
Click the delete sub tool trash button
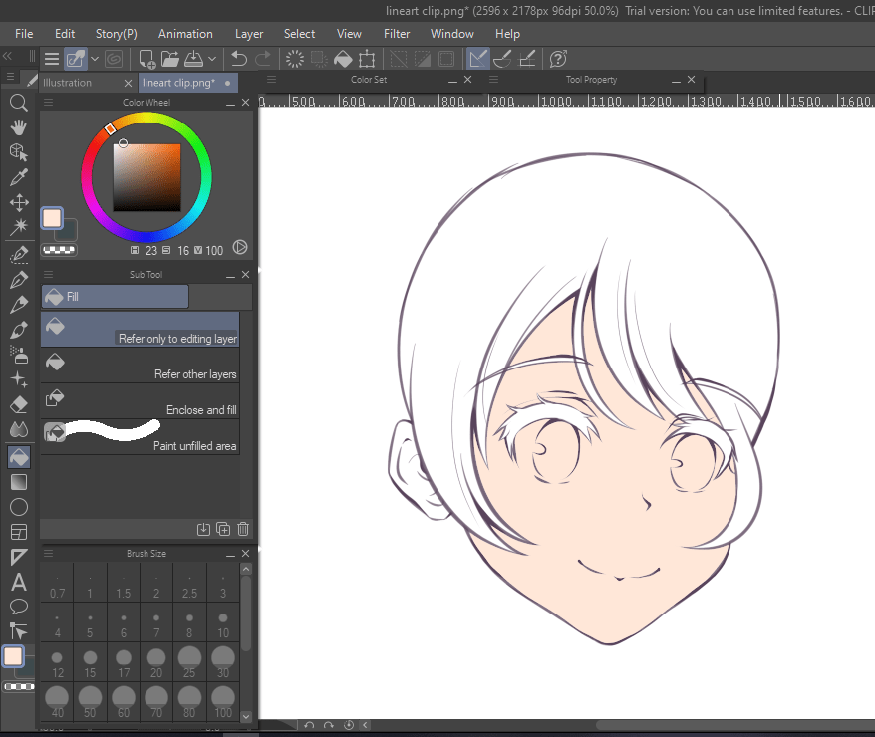pos(242,529)
